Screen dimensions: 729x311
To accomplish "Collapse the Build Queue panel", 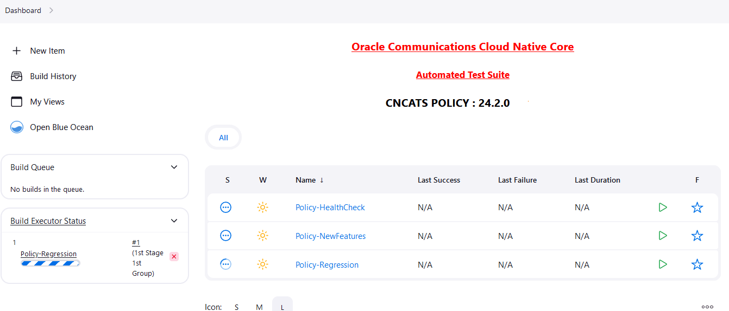I will coord(174,167).
